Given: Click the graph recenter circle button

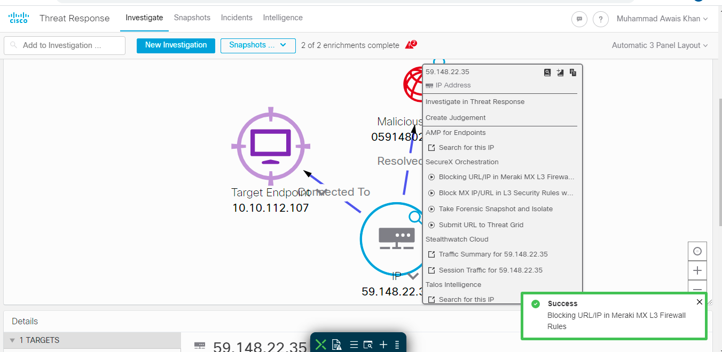Looking at the screenshot, I should [697, 251].
